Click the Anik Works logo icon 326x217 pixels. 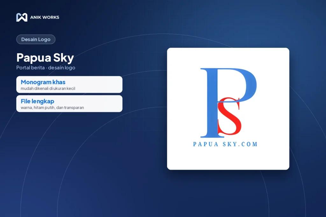coord(22,17)
